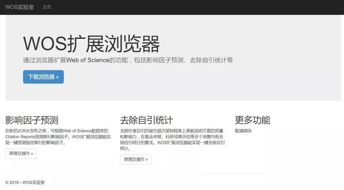The width and height of the screenshot is (344, 190).
Task: Click the WOS实验室 brand link
Action: 19,7
